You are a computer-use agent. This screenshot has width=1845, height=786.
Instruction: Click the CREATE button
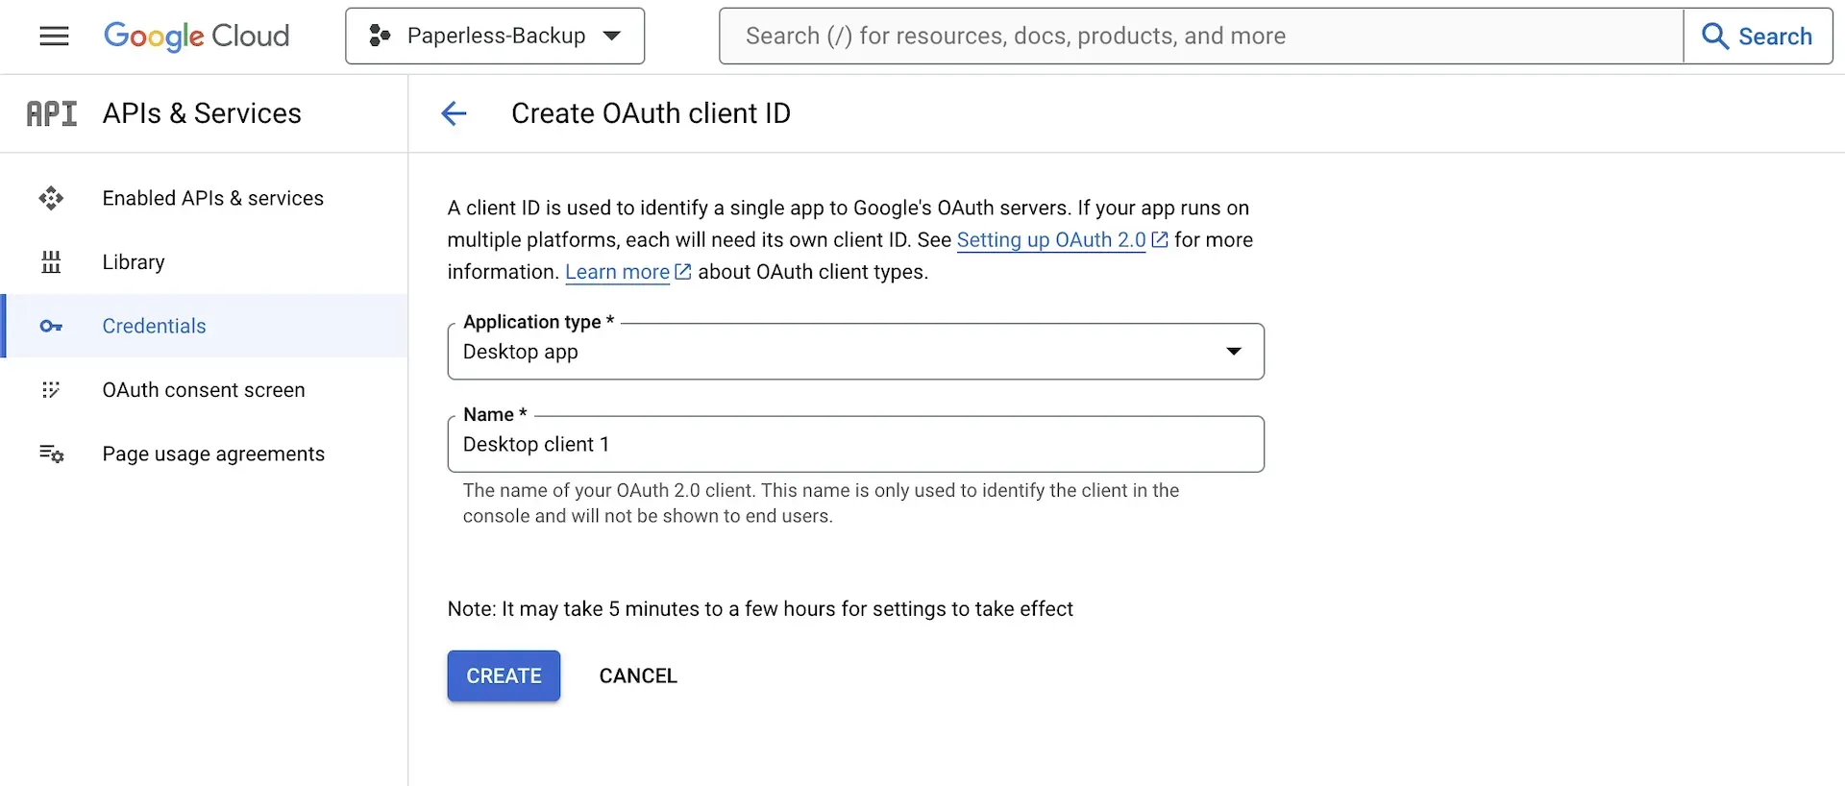(x=504, y=675)
